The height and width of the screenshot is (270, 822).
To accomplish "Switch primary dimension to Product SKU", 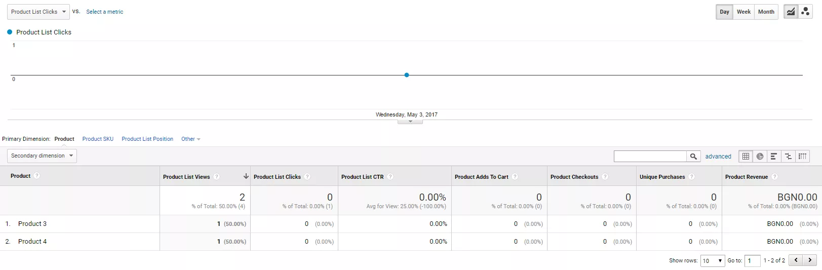I will tap(98, 139).
